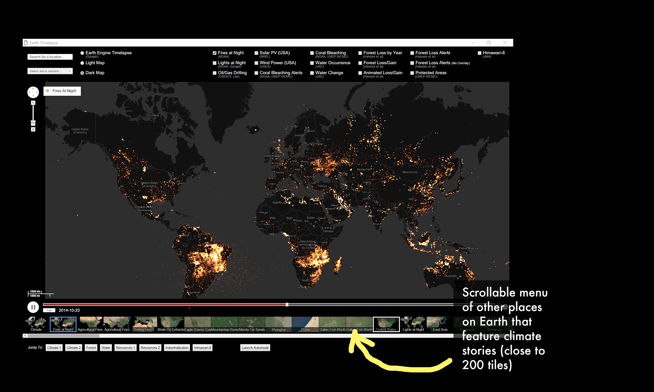
Task: Uncheck the Fires at Night layer
Action: click(x=215, y=53)
